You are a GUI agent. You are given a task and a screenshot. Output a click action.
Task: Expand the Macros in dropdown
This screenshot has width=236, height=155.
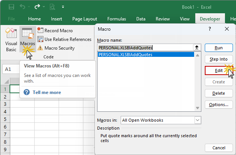click(x=197, y=120)
